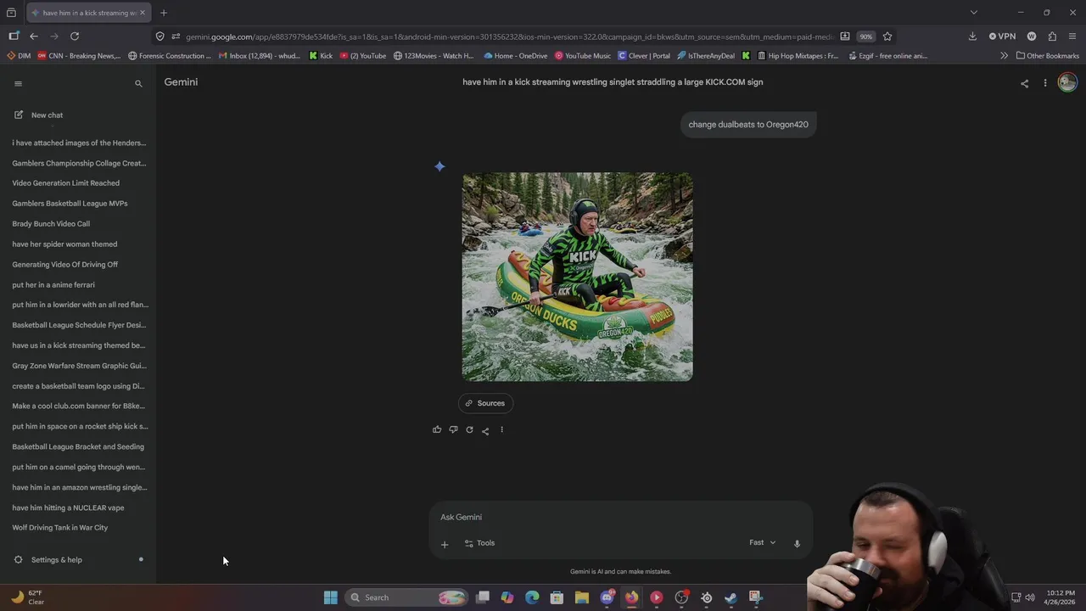
Task: Open the Home - OneDrive bookmark
Action: coord(515,56)
